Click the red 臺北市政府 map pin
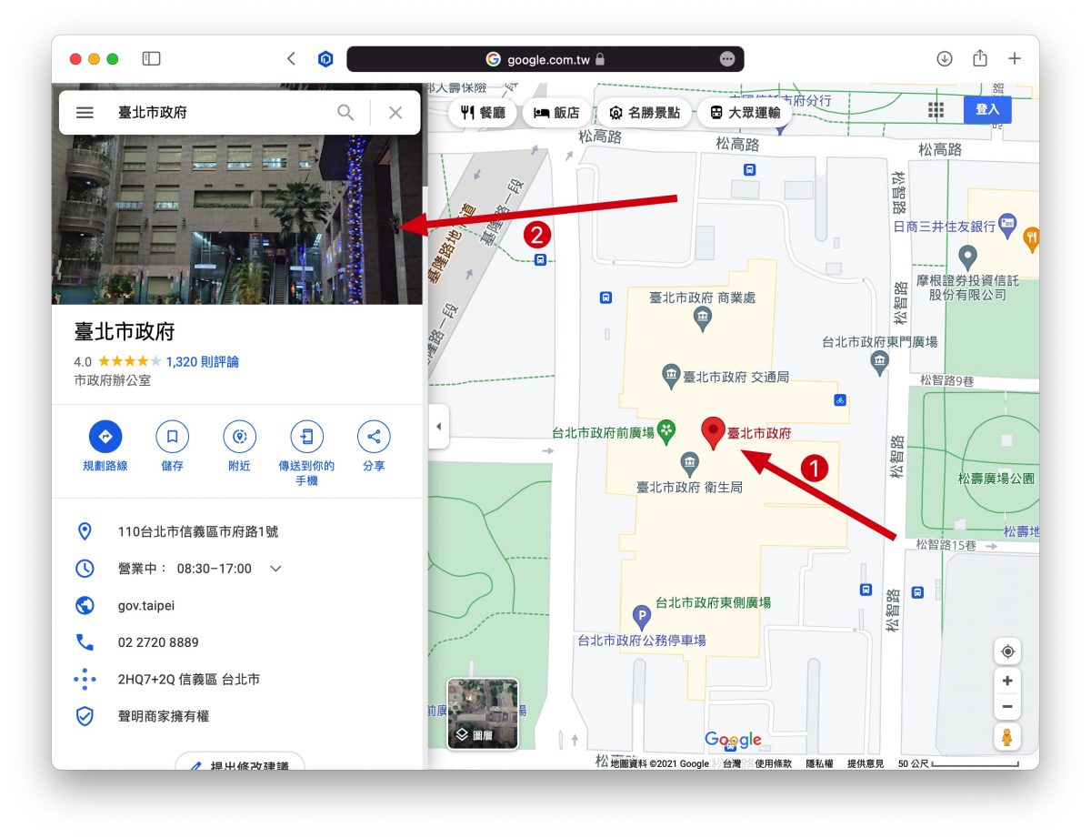This screenshot has width=1091, height=838. pos(714,433)
